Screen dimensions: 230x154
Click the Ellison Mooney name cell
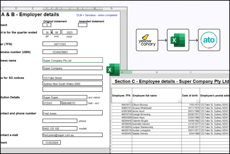click(x=157, y=105)
